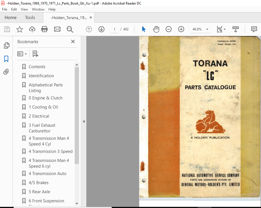Open the zoom level dropdown arrow
The height and width of the screenshot is (208, 261).
coord(207,29)
